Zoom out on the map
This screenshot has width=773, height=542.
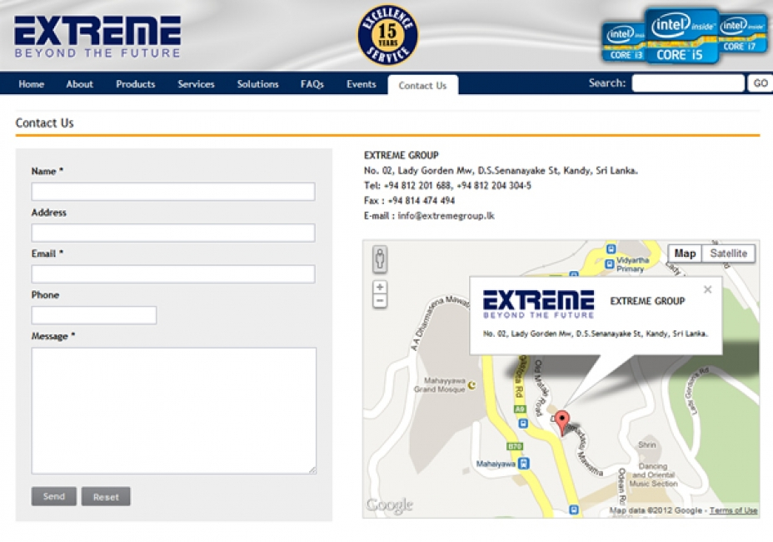[x=380, y=301]
